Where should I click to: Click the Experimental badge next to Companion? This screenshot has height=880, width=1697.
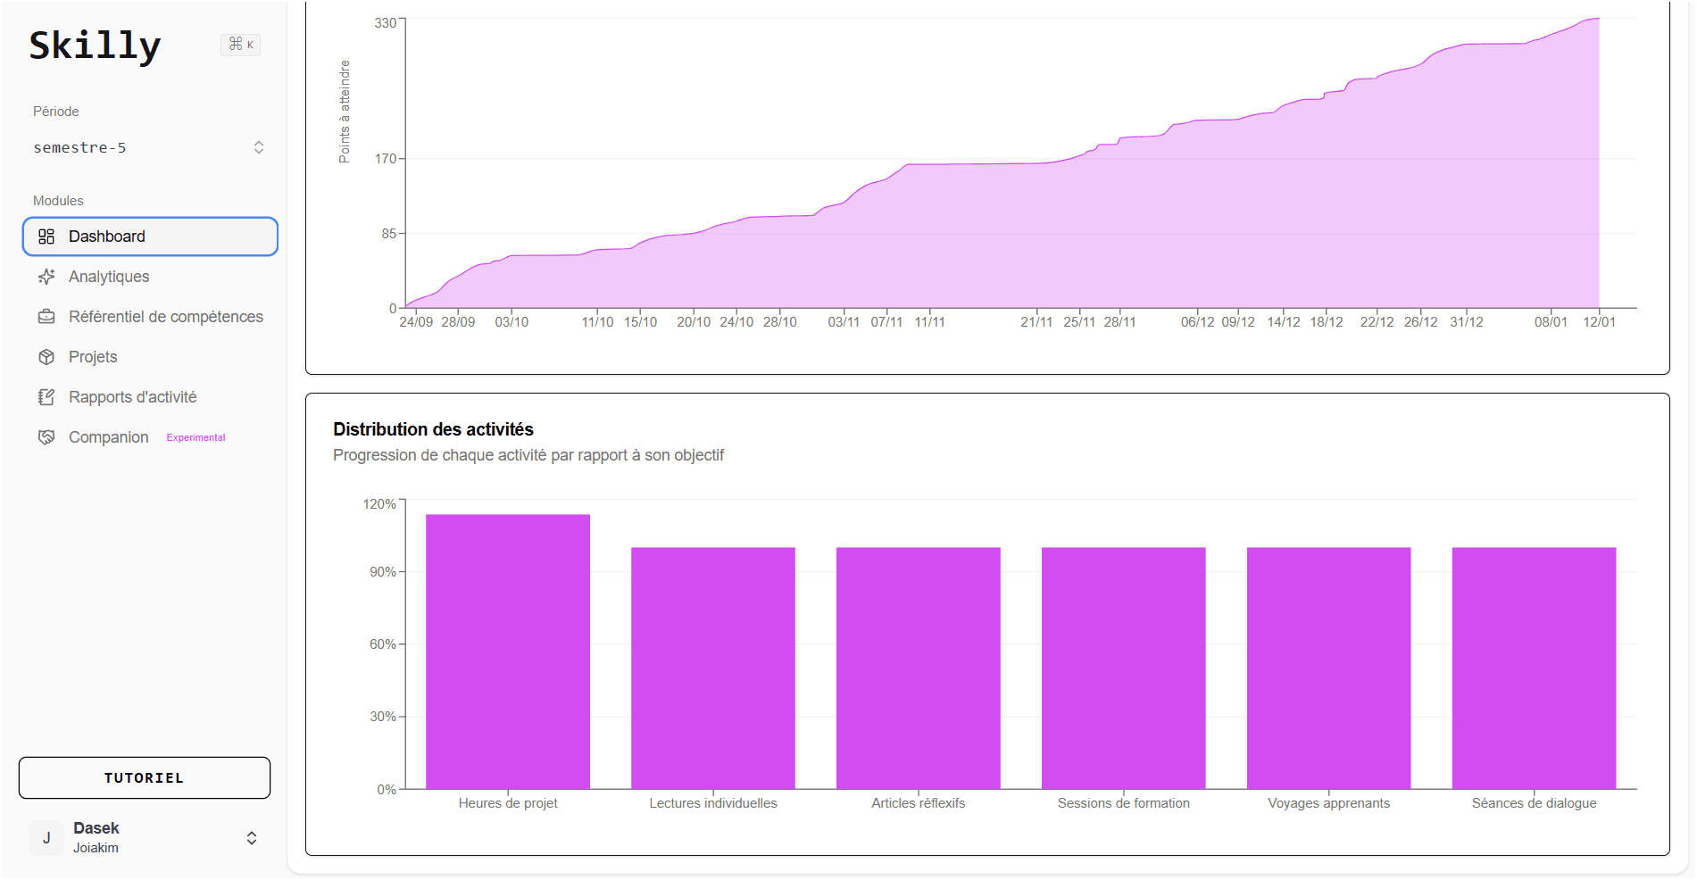click(195, 437)
